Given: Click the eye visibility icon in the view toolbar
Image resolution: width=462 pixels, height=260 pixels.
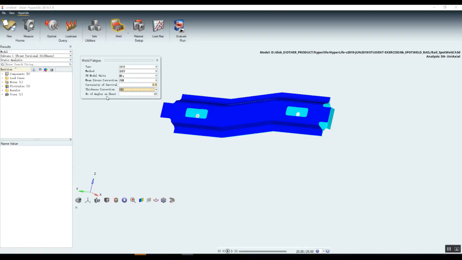Looking at the screenshot, I should click(x=78, y=200).
